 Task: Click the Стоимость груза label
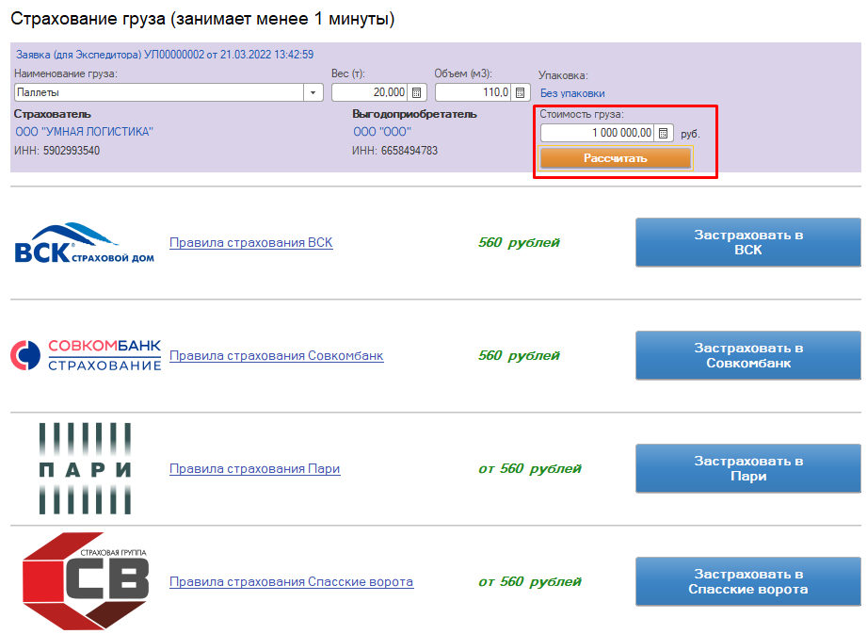pyautogui.click(x=582, y=115)
